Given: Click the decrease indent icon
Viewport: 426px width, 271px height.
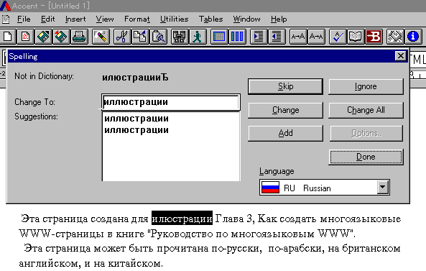Looking at the screenshot, I should [x=277, y=37].
